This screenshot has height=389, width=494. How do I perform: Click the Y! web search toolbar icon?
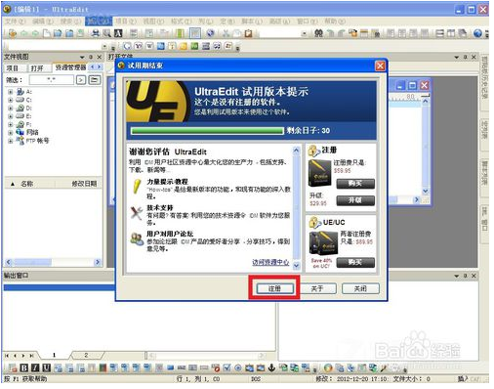pos(139,46)
